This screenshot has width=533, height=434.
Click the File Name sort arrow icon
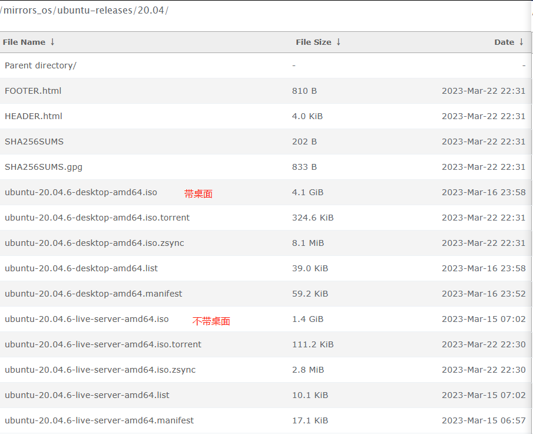pyautogui.click(x=52, y=42)
